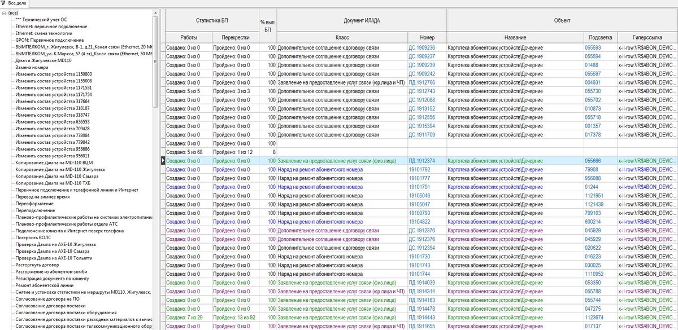The image size is (678, 330).
Task: Click cell Пройдено: 13 из 92
Action: coord(236,317)
